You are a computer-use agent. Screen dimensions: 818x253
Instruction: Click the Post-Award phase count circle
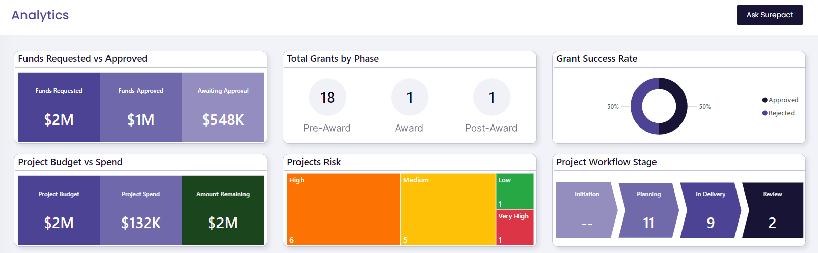(492, 97)
